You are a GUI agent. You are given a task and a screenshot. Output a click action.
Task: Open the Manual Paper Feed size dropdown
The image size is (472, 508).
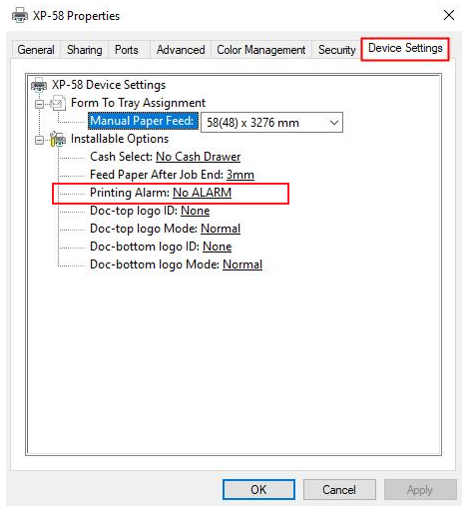(x=271, y=123)
